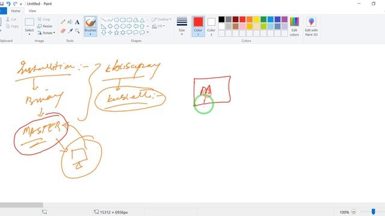The height and width of the screenshot is (216, 385).
Task: Click the Brushes tool icon
Action: point(90,23)
